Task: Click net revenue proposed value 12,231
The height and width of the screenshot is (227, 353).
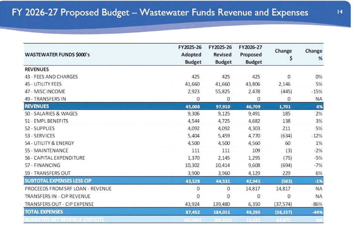Action: coord(253,220)
